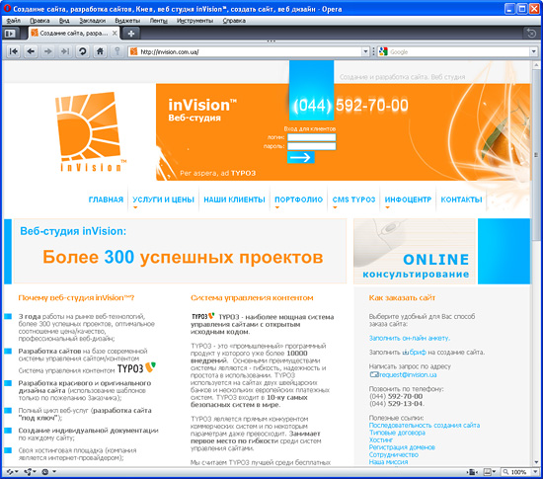The image size is (543, 479).
Task: Open the Инструменты menu
Action: 194,21
